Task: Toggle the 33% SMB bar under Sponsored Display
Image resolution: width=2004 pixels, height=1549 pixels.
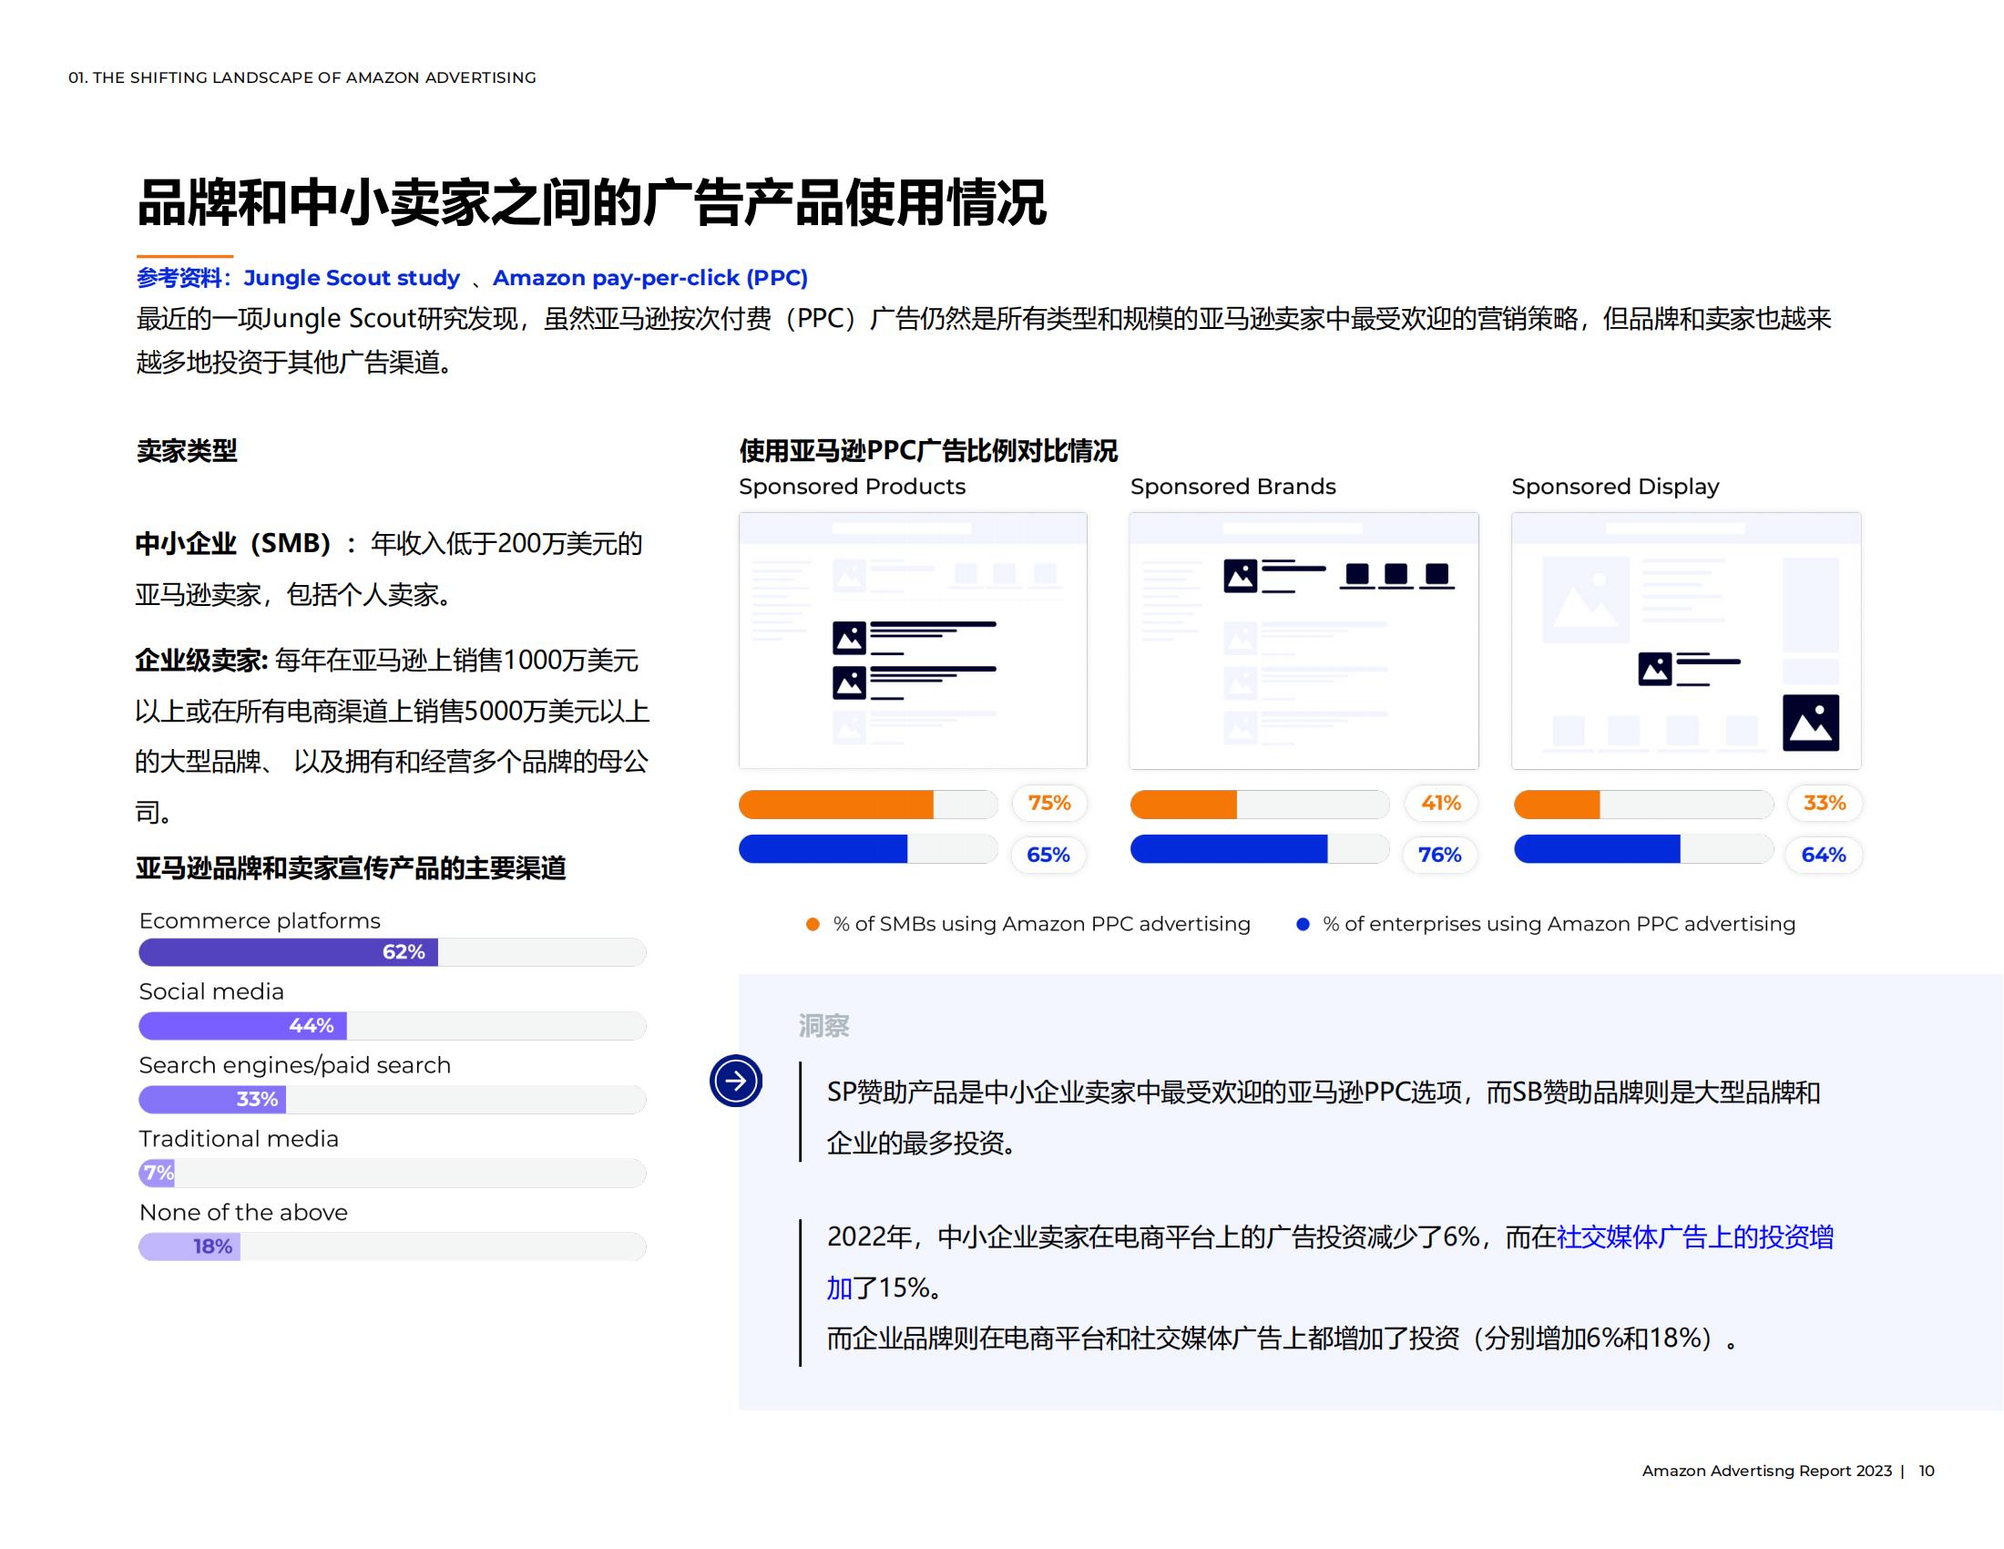Action: (1643, 804)
